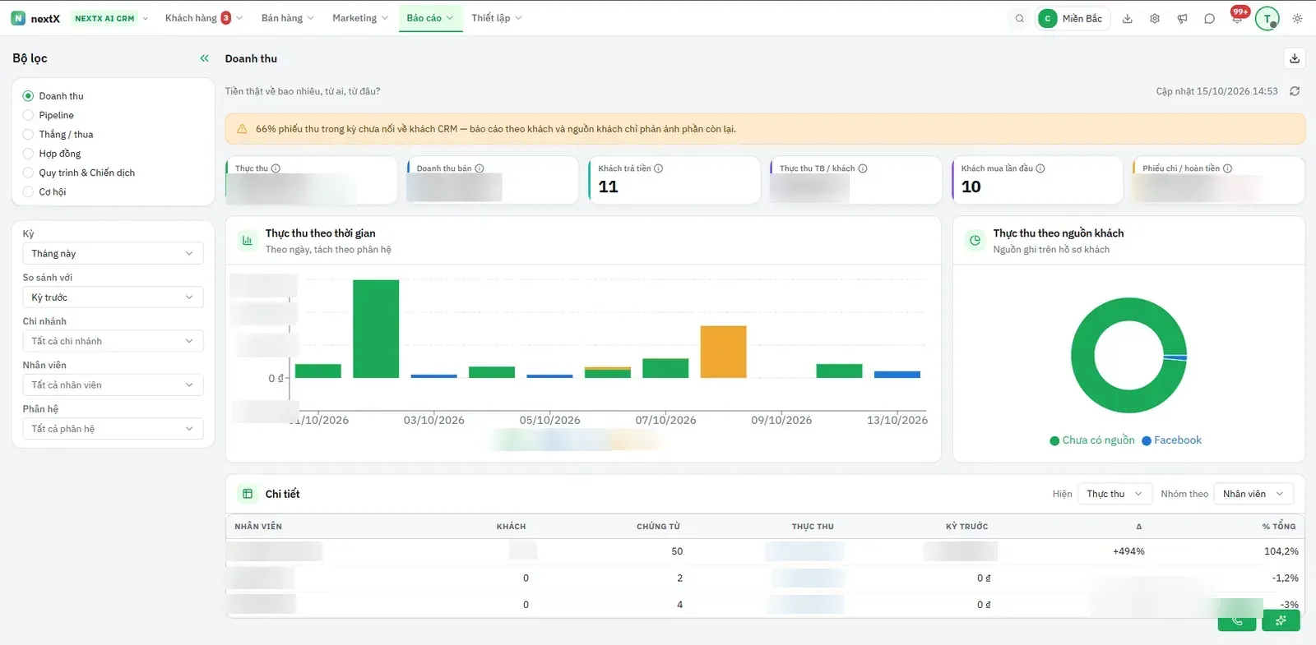This screenshot has width=1316, height=645.
Task: Open the Kỳ dropdown showing Tháng này
Action: 113,253
